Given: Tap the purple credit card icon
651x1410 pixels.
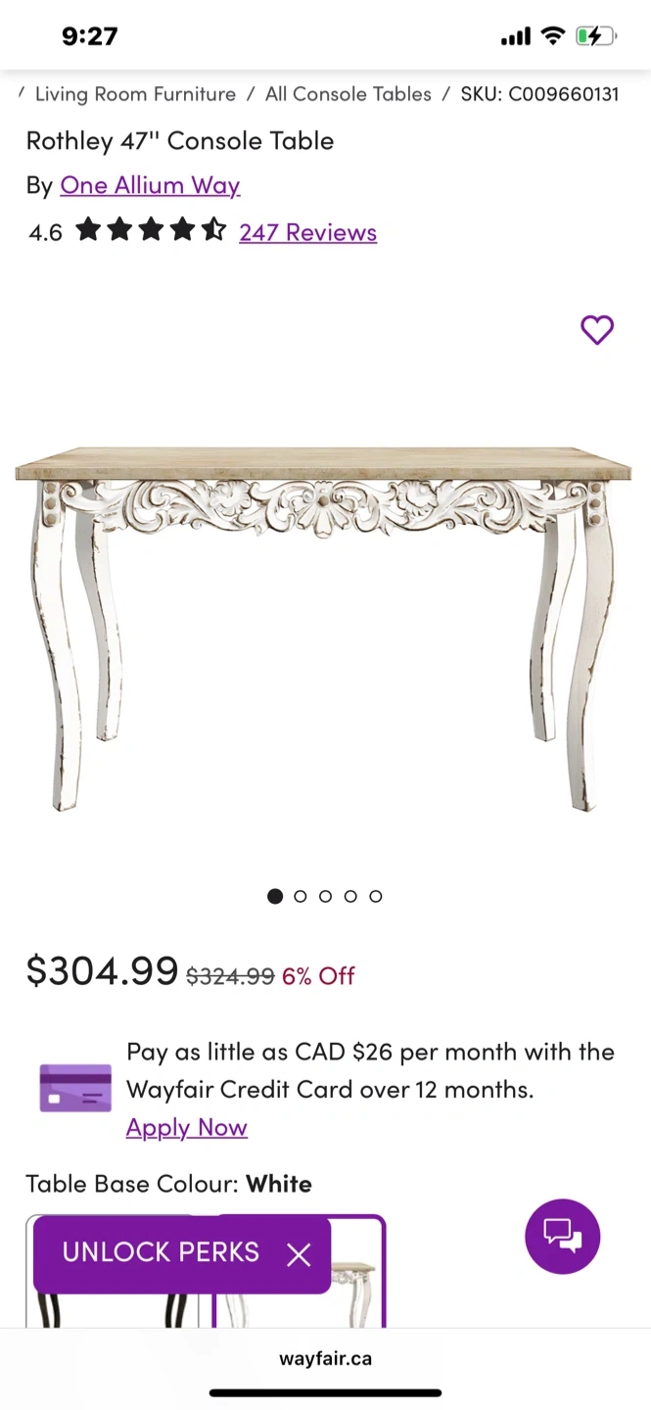Looking at the screenshot, I should coord(75,1088).
